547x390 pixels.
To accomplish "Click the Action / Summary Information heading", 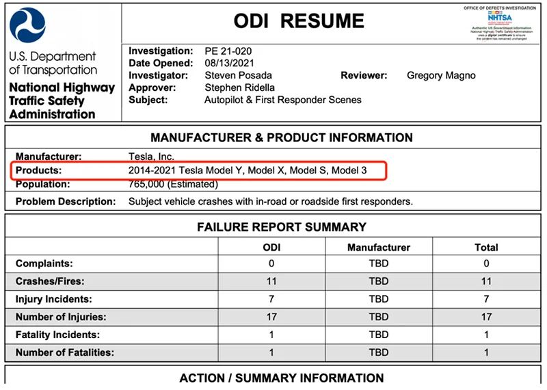I will (x=282, y=378).
